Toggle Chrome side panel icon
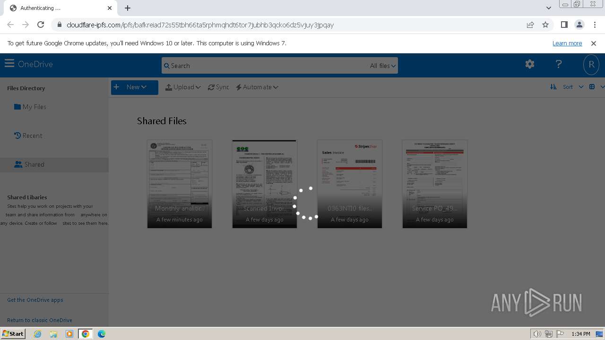The width and height of the screenshot is (605, 340). pos(564,25)
